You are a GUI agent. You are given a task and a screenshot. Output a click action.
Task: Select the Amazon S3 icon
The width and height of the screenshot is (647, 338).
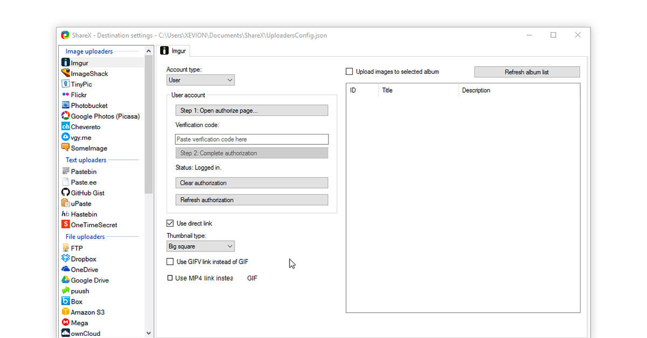coord(66,312)
